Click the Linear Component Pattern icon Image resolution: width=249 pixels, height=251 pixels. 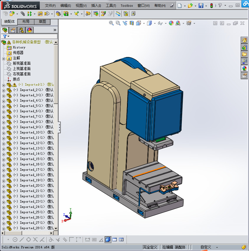(29, 14)
